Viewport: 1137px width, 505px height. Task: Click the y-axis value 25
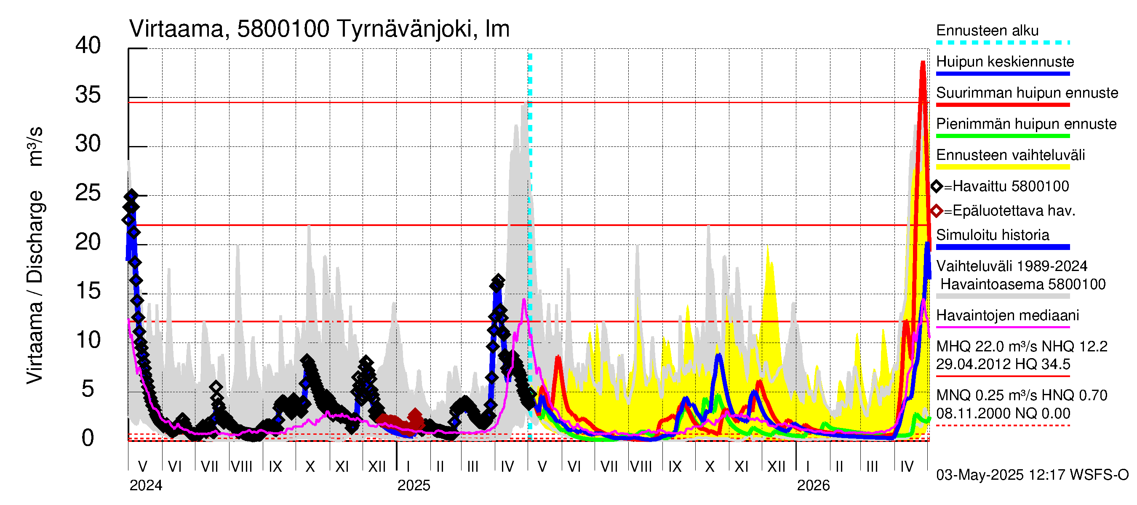point(88,193)
